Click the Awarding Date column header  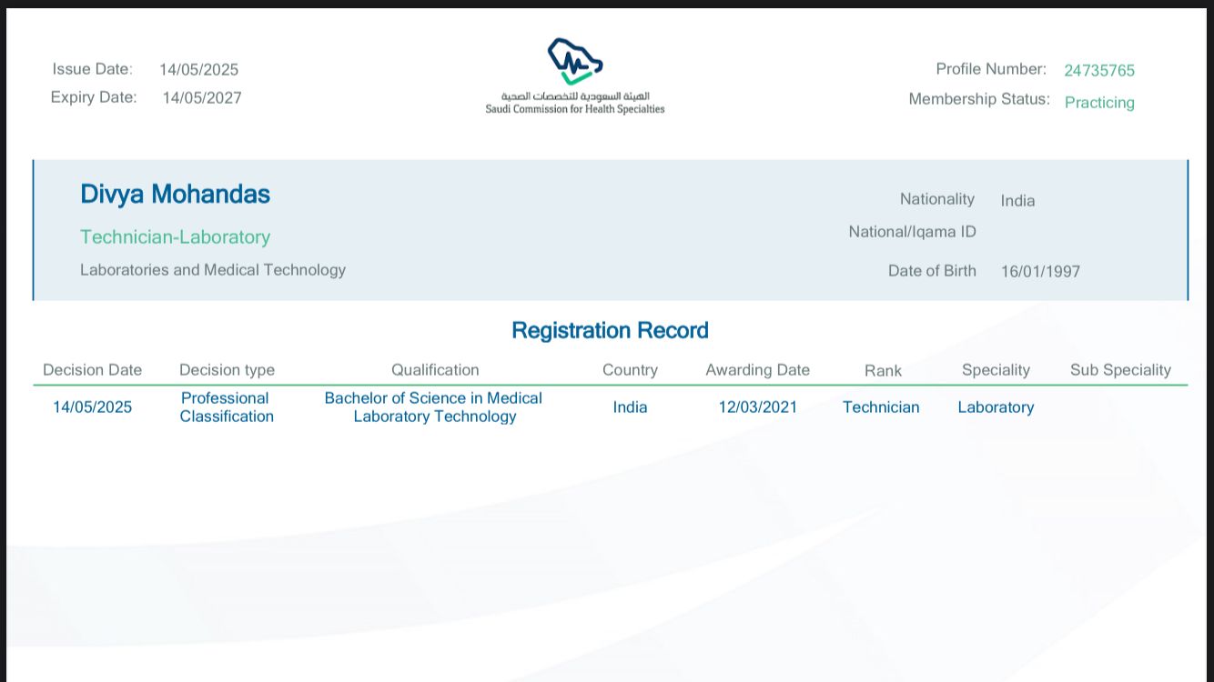click(x=757, y=370)
